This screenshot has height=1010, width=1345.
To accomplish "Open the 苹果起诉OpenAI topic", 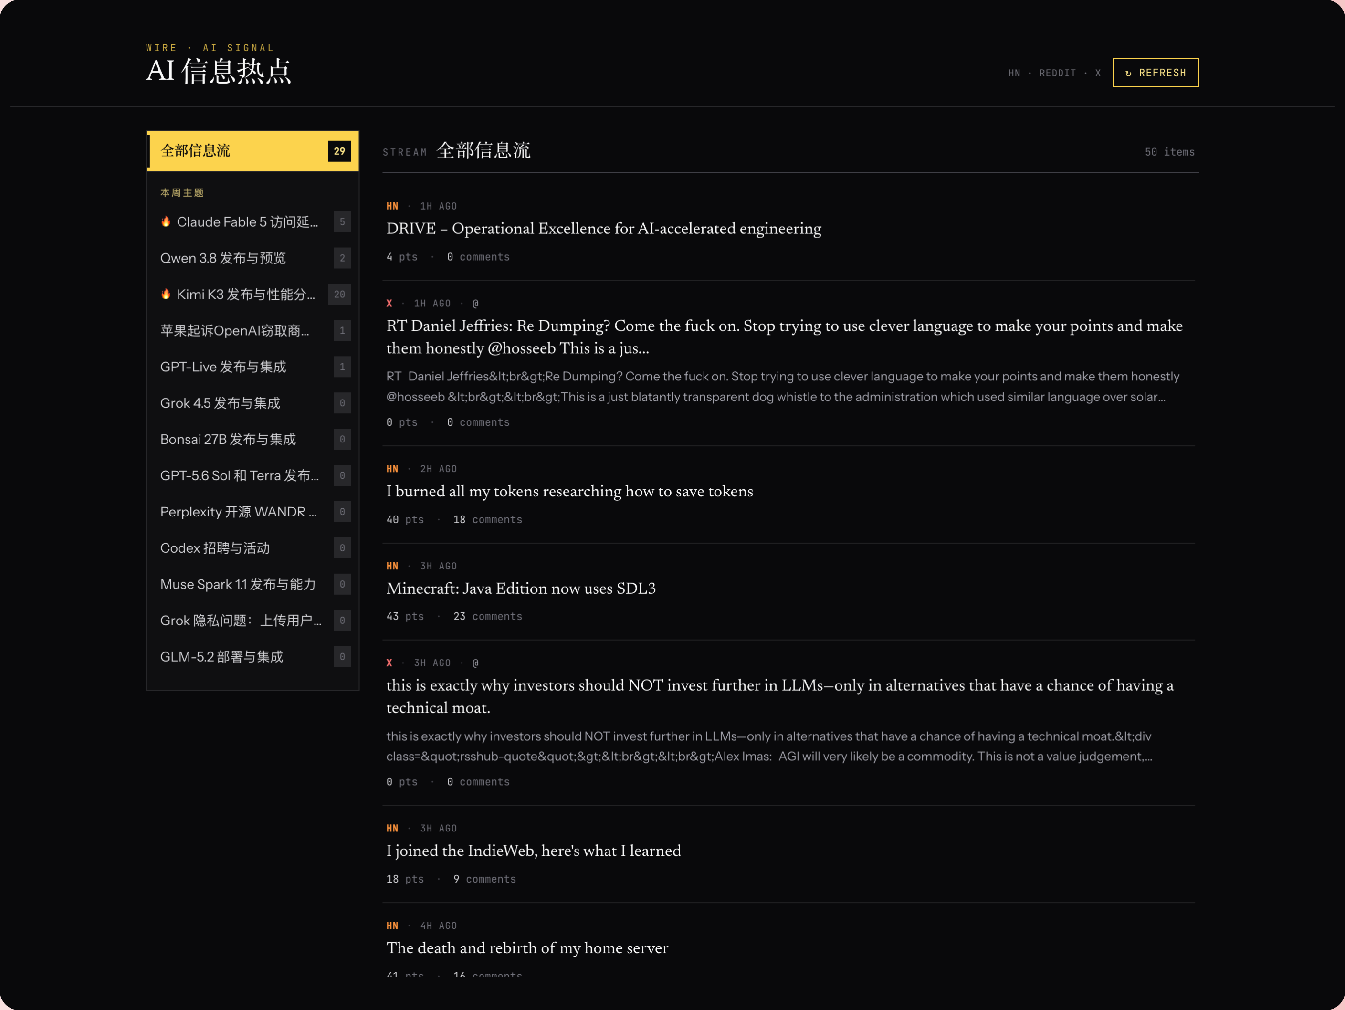I will click(x=252, y=330).
